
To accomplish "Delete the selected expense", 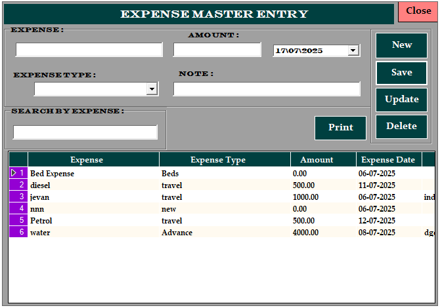I will pos(401,126).
